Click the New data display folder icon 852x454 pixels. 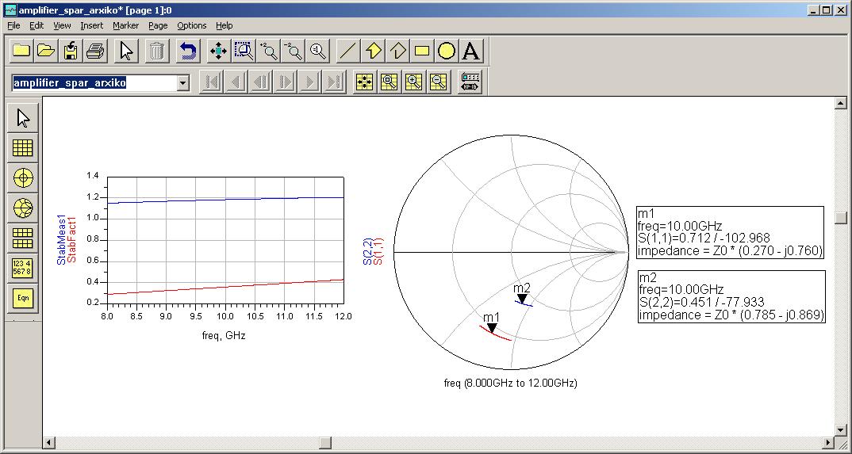click(21, 52)
